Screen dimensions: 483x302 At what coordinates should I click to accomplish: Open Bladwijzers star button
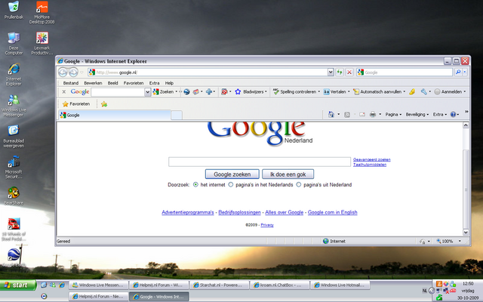click(x=250, y=92)
